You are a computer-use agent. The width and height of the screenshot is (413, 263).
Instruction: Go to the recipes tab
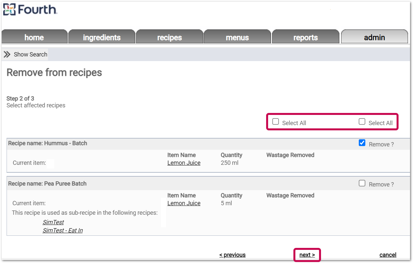(x=170, y=37)
